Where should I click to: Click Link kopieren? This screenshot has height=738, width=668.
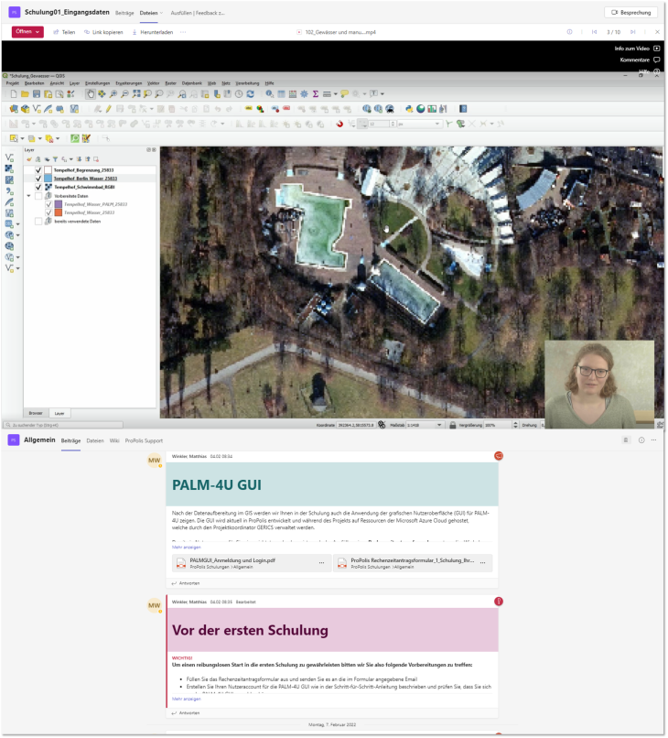pyautogui.click(x=103, y=32)
